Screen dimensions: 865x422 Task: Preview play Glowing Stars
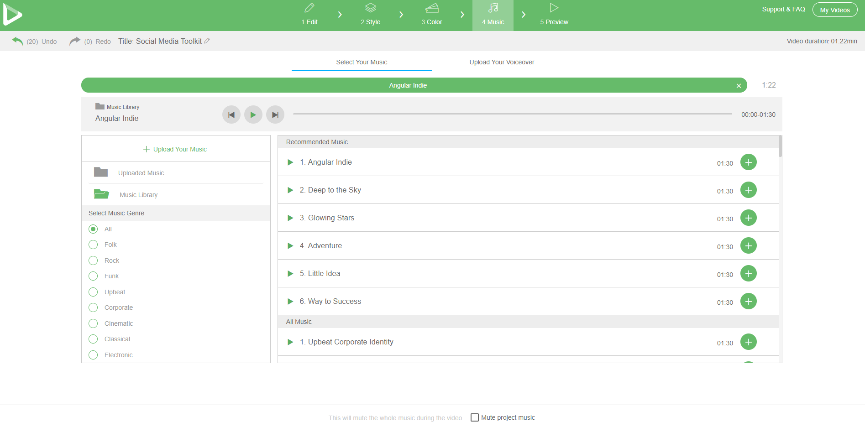[290, 218]
